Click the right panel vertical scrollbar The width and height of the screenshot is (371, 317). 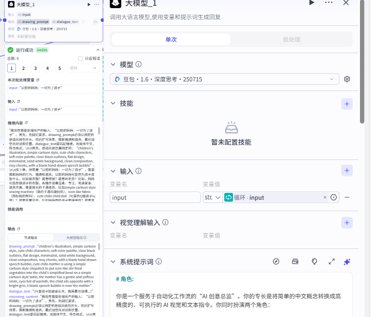point(362,61)
